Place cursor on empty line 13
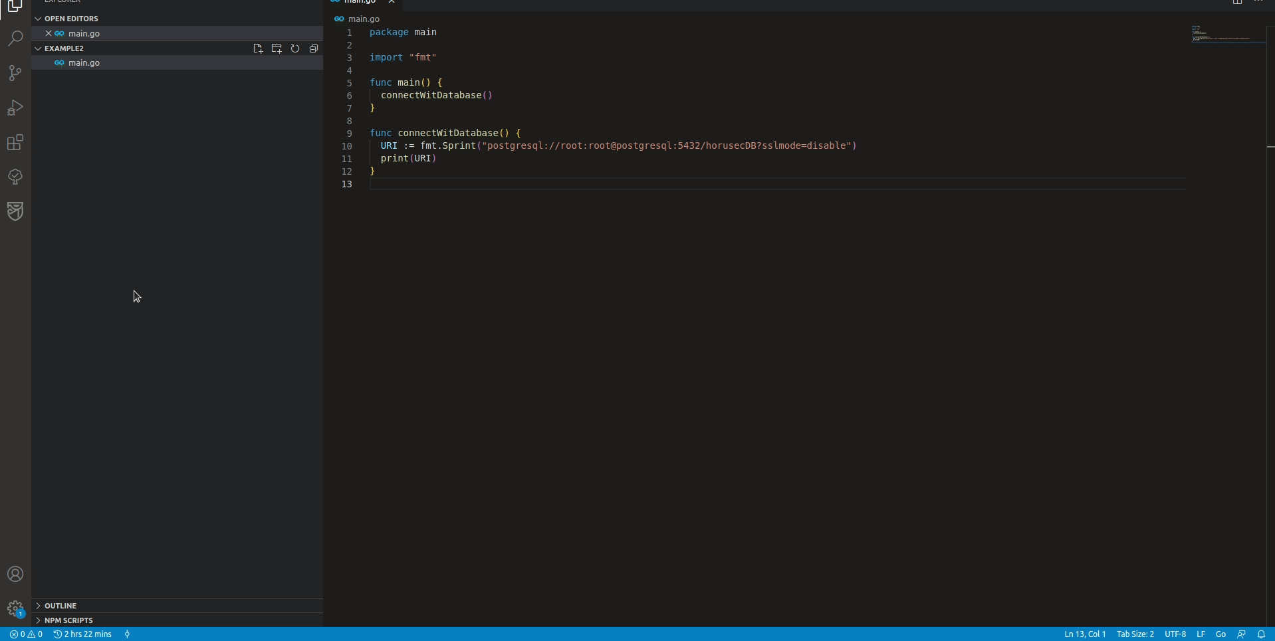 [x=778, y=184]
